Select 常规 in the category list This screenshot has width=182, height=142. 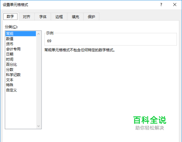[21, 33]
